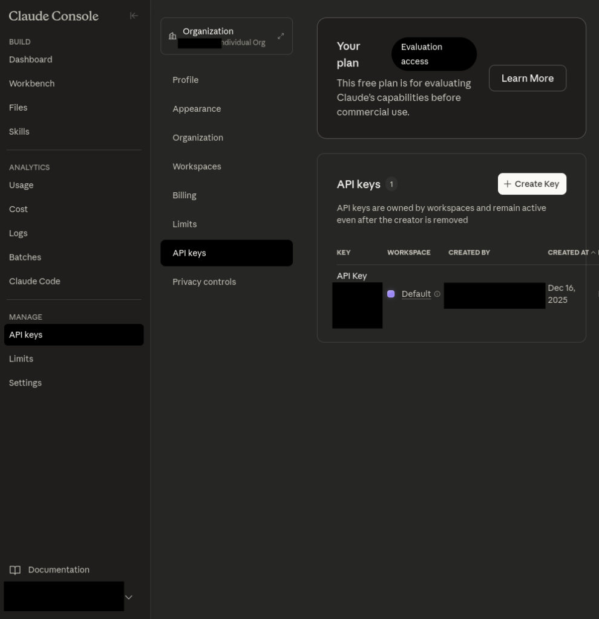The image size is (599, 619).
Task: Open the account menu chevron at bottom
Action: coord(128,597)
